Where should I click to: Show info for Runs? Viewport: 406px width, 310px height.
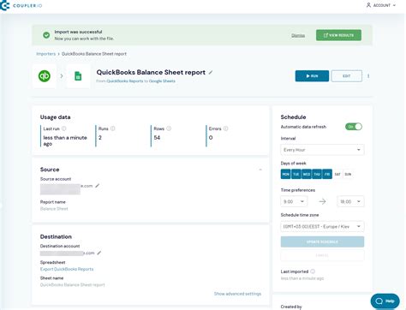[113, 128]
